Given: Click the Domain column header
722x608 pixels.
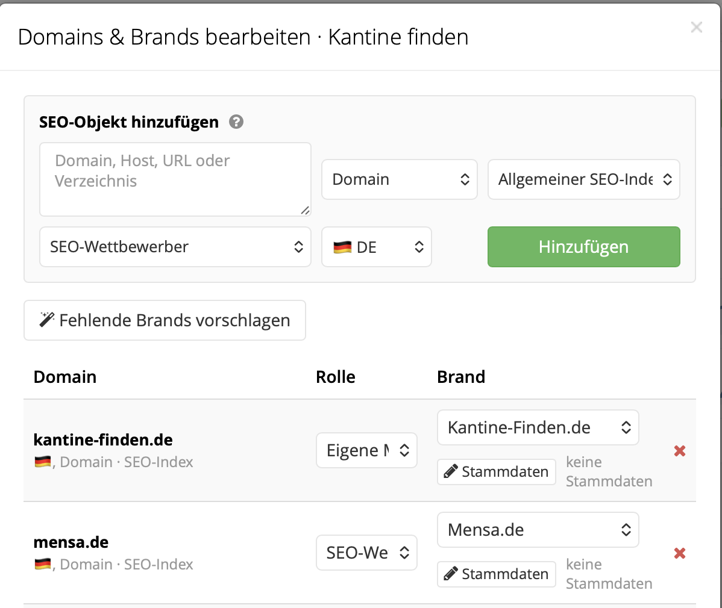Looking at the screenshot, I should (x=65, y=377).
